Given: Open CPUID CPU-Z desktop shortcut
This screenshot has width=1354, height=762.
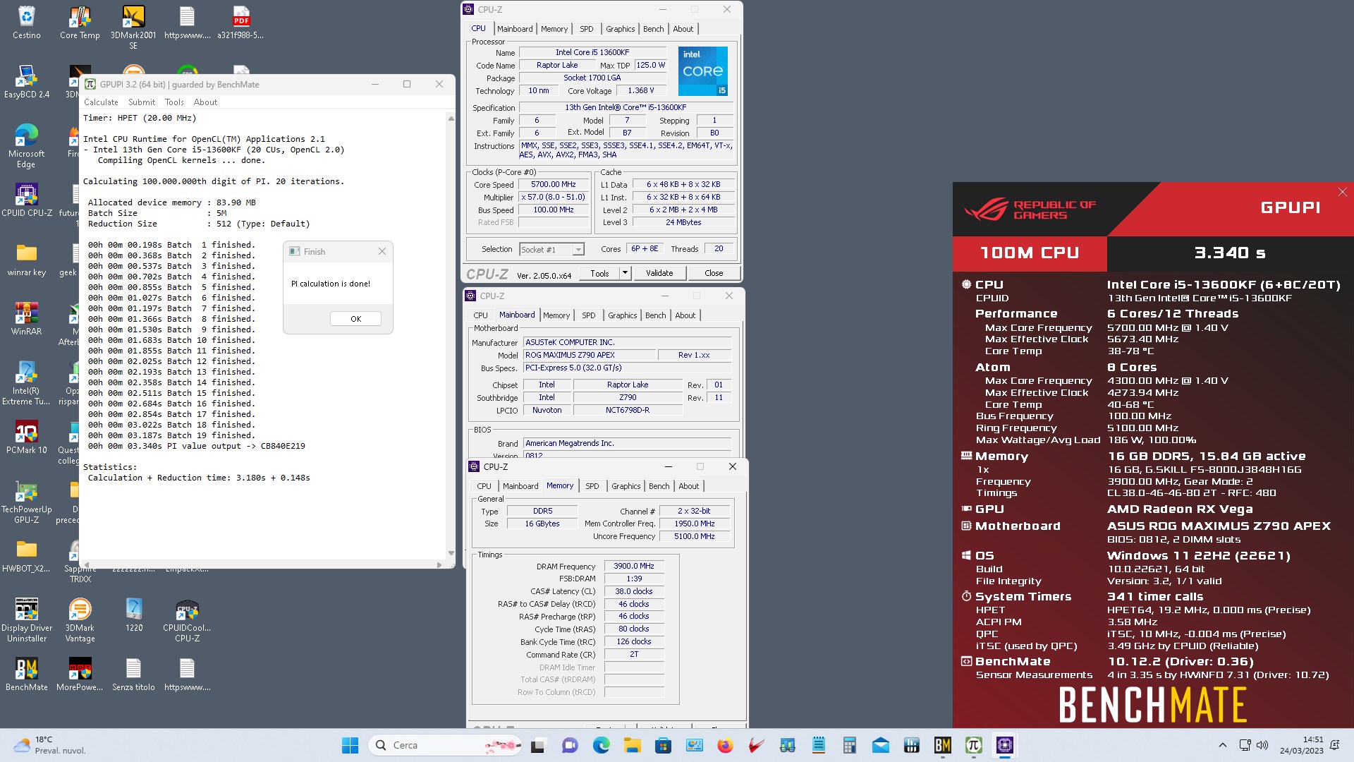Looking at the screenshot, I should point(26,200).
